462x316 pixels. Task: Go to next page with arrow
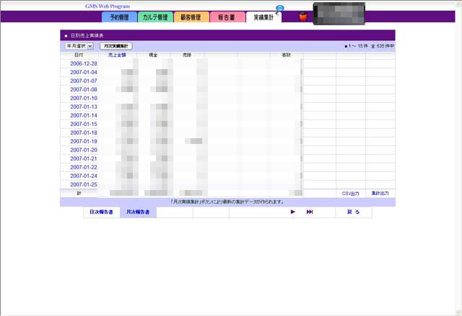tap(293, 212)
